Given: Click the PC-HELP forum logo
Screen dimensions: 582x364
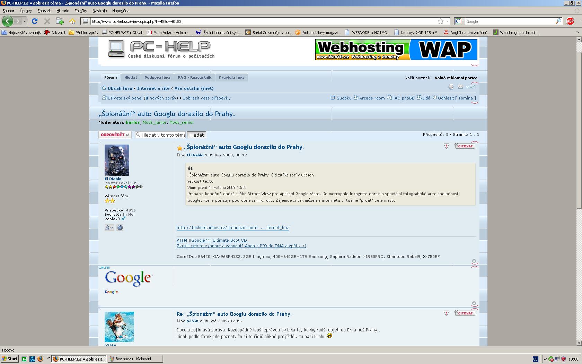Looking at the screenshot, I should (x=161, y=49).
